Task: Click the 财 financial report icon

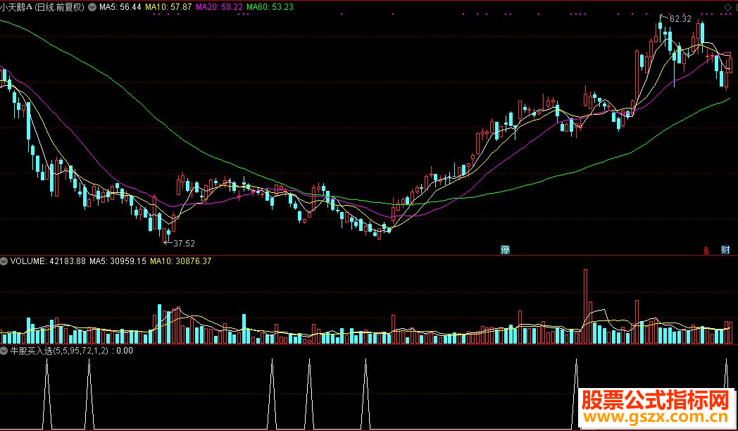Action: pos(725,250)
